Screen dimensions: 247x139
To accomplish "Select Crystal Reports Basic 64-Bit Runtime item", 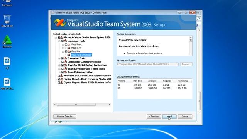I will click(87, 83).
